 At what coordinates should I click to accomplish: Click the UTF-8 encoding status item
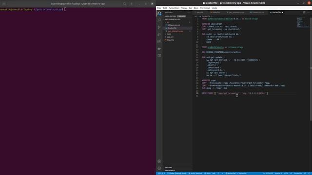pyautogui.click(x=286, y=174)
